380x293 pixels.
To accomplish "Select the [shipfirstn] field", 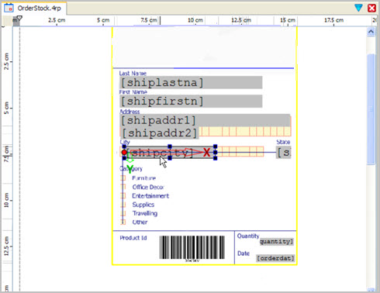I will pyautogui.click(x=191, y=101).
